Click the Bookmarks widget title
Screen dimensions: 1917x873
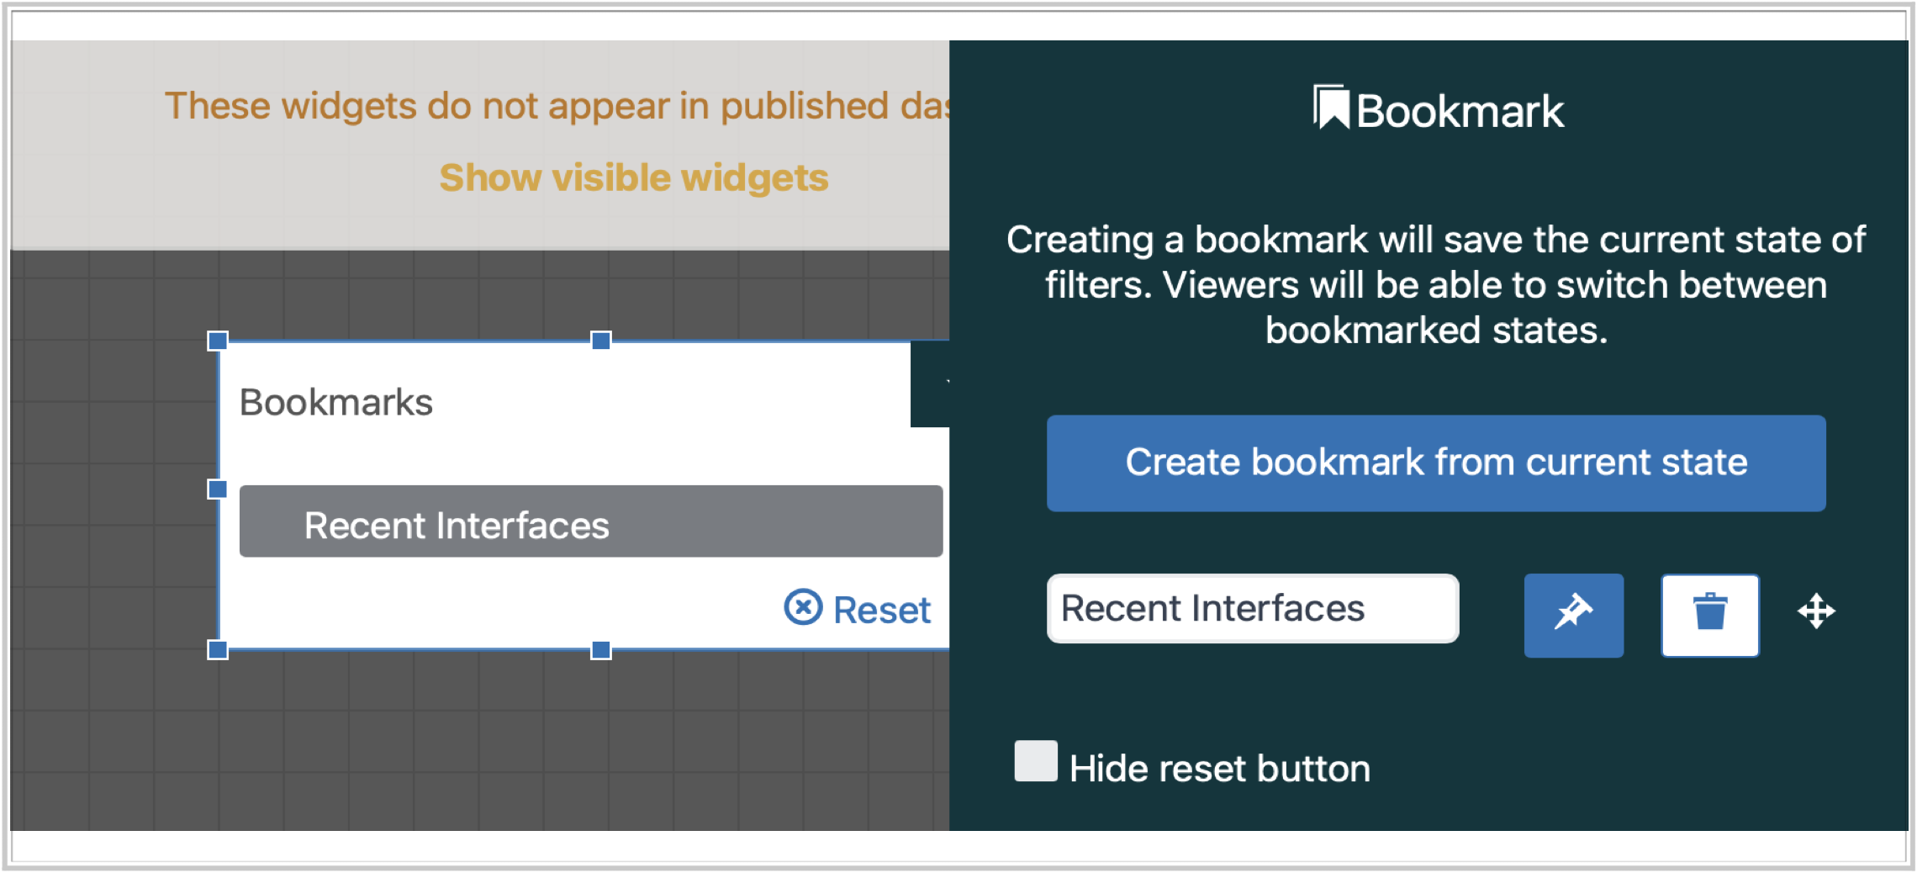[336, 402]
